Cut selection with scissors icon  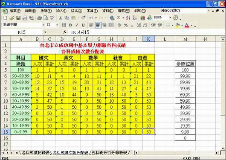tap(61, 18)
